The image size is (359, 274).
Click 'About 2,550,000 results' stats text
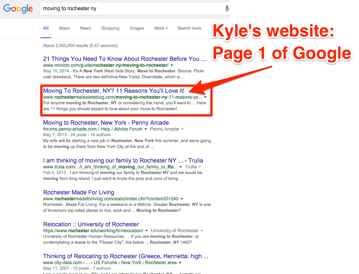(x=80, y=45)
